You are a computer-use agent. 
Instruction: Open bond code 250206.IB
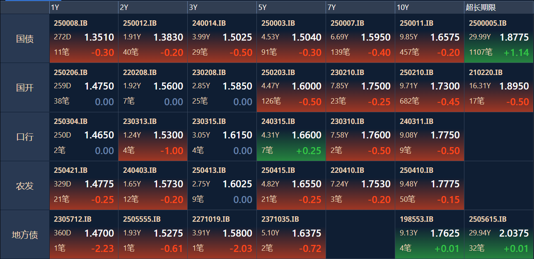(x=70, y=73)
